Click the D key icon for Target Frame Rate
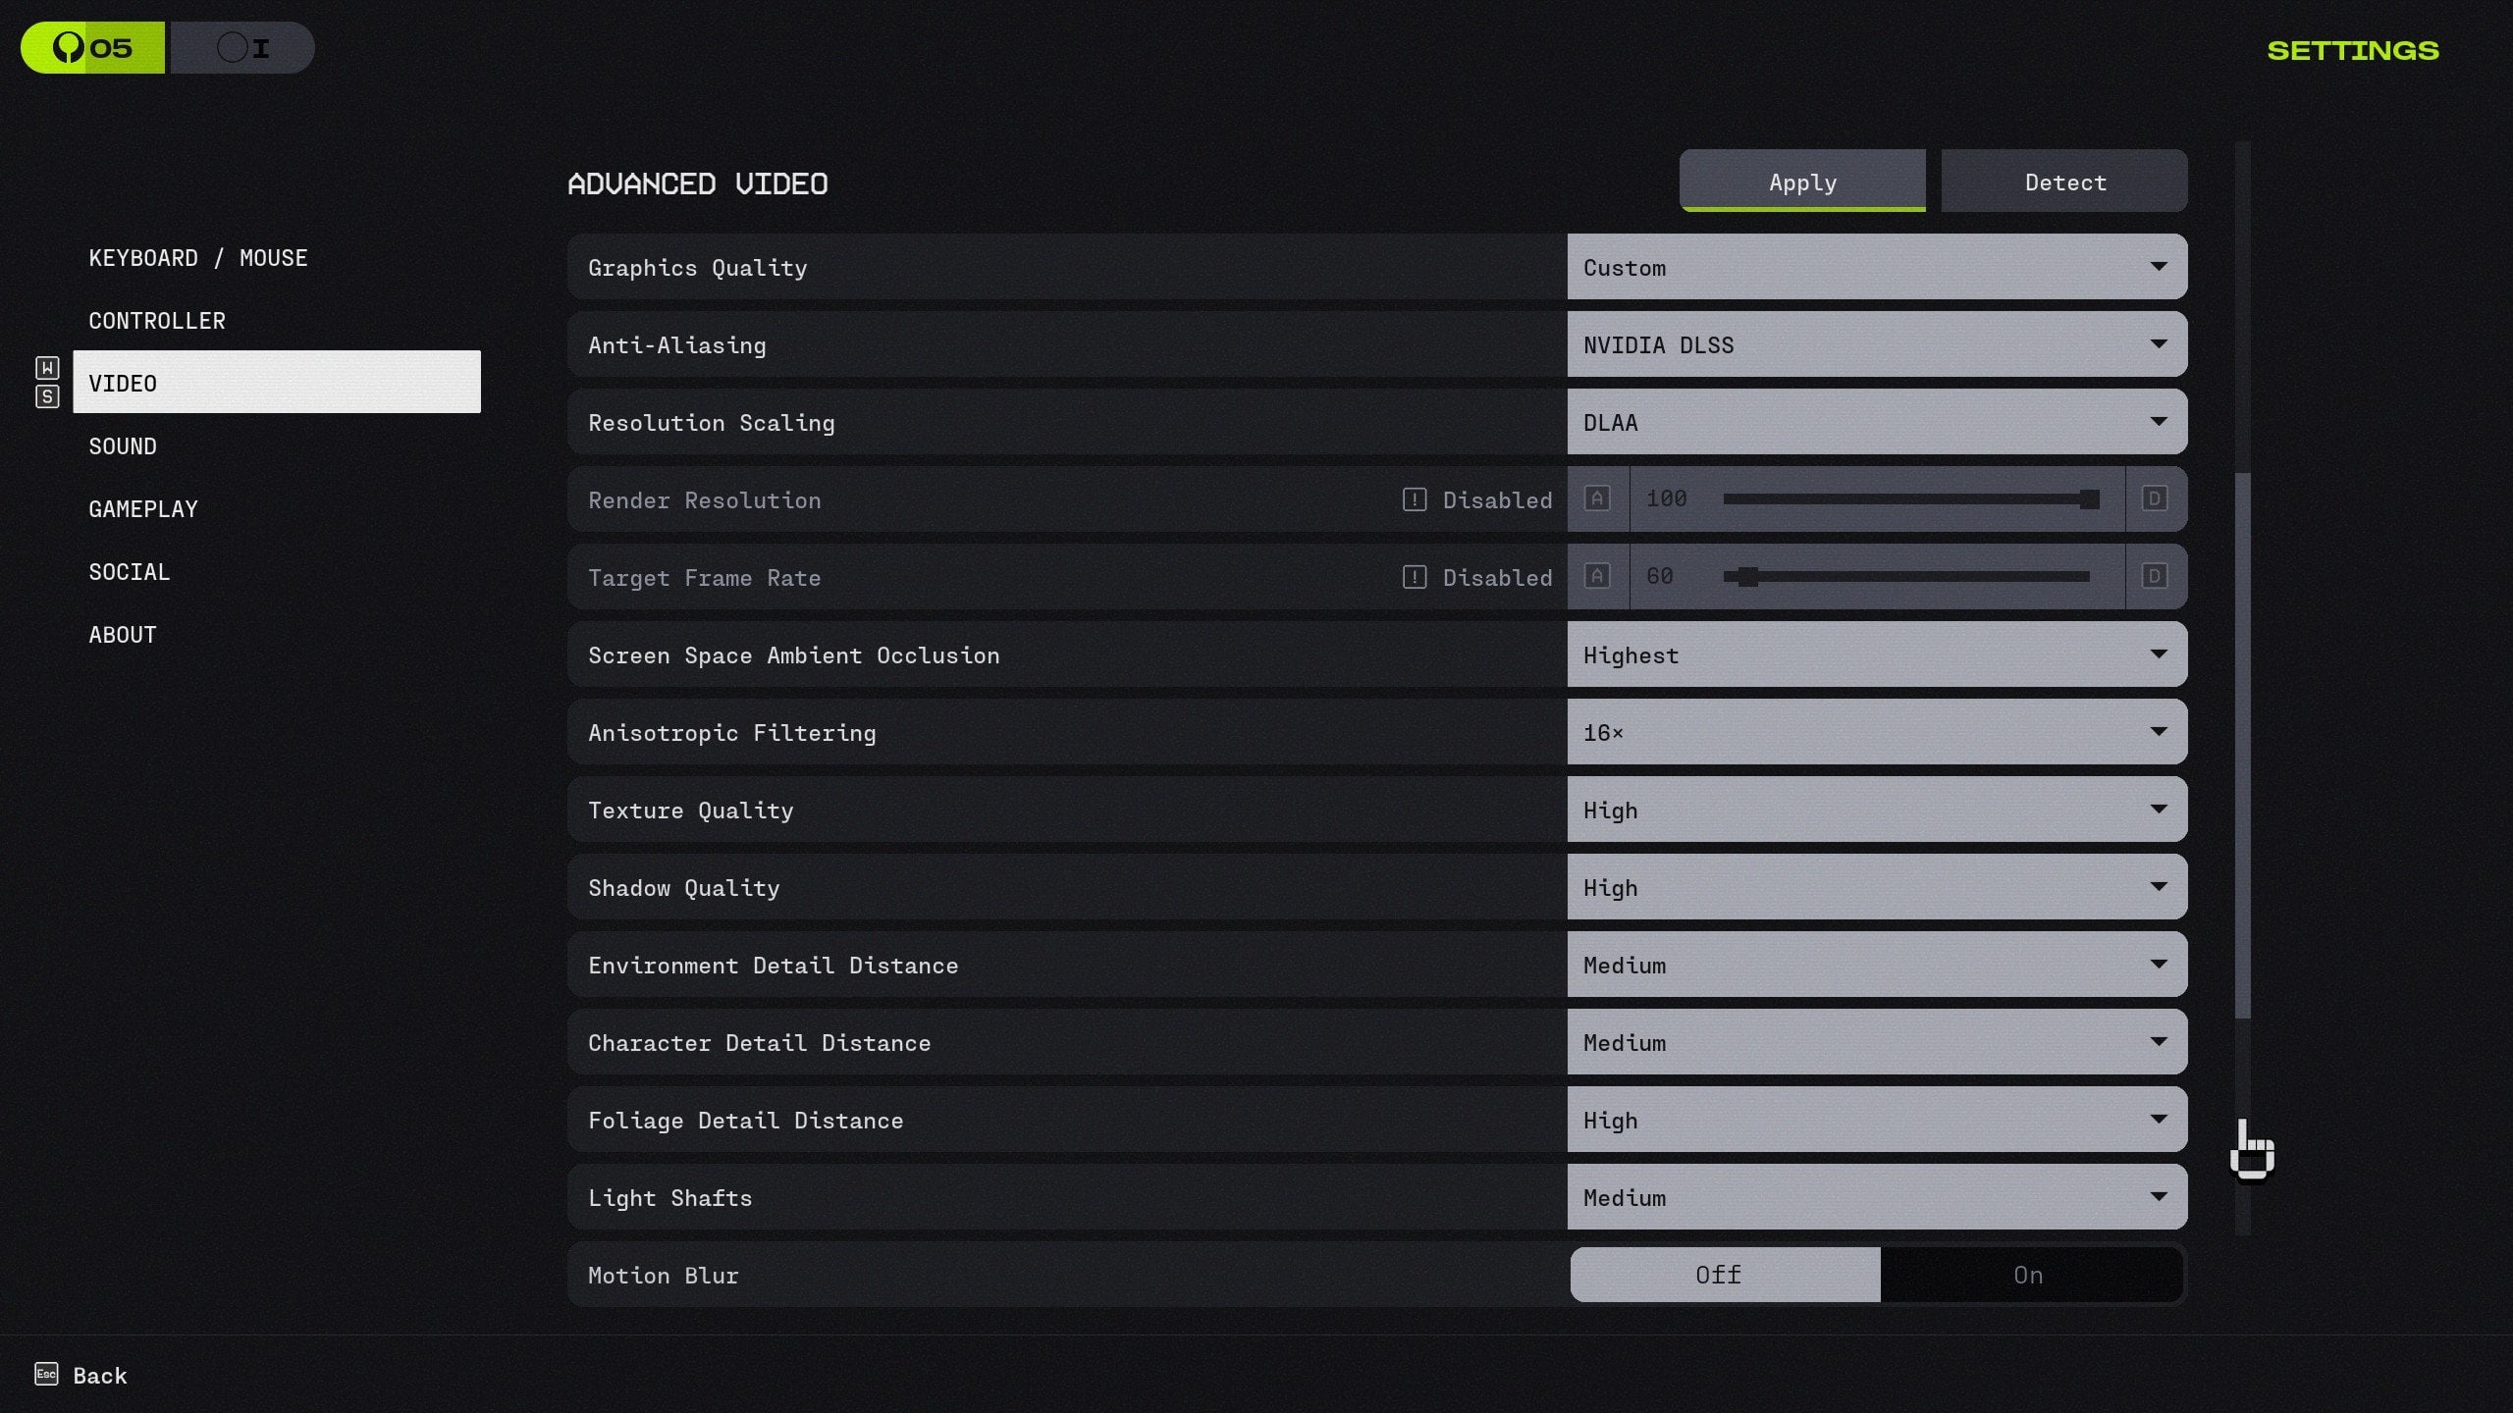This screenshot has width=2513, height=1413. 2154,576
